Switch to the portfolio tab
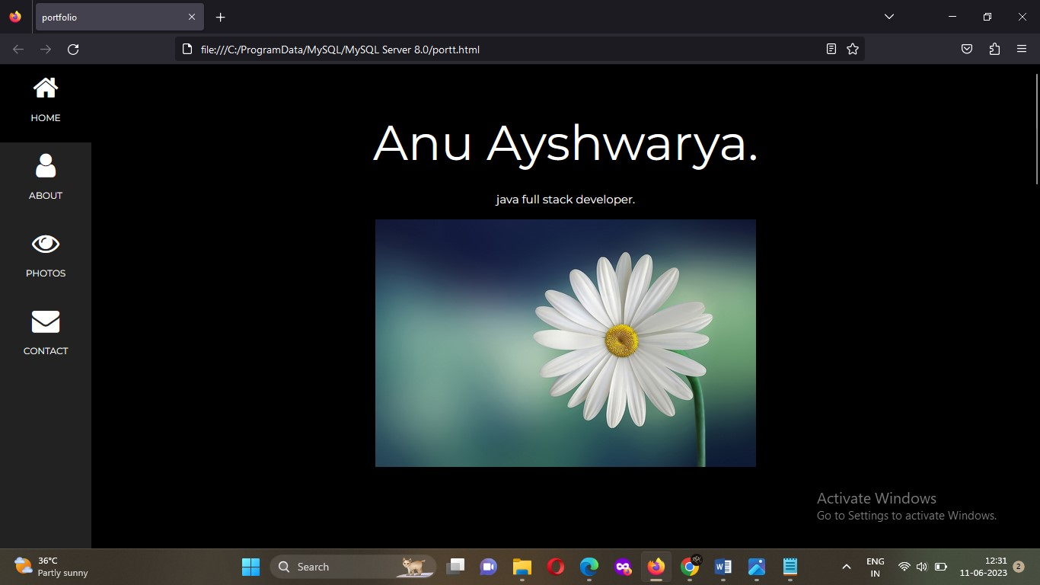Screen dimensions: 1040x585 point(114,17)
